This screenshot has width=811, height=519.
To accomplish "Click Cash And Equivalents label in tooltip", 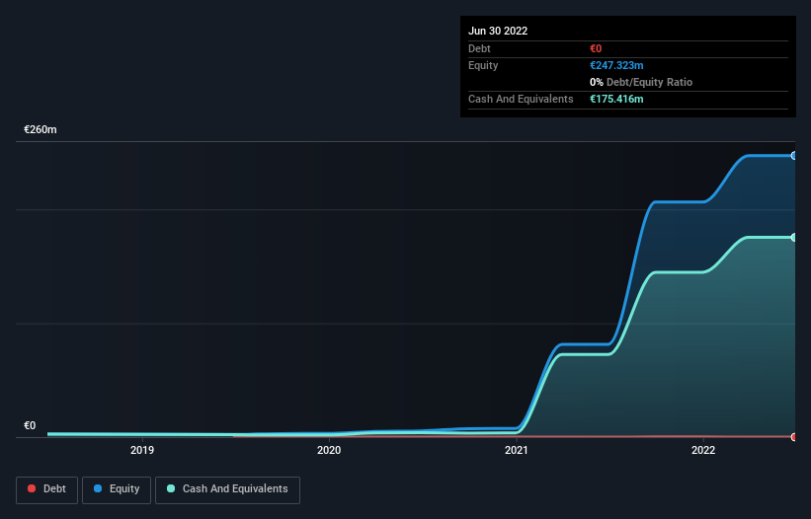I will (521, 99).
